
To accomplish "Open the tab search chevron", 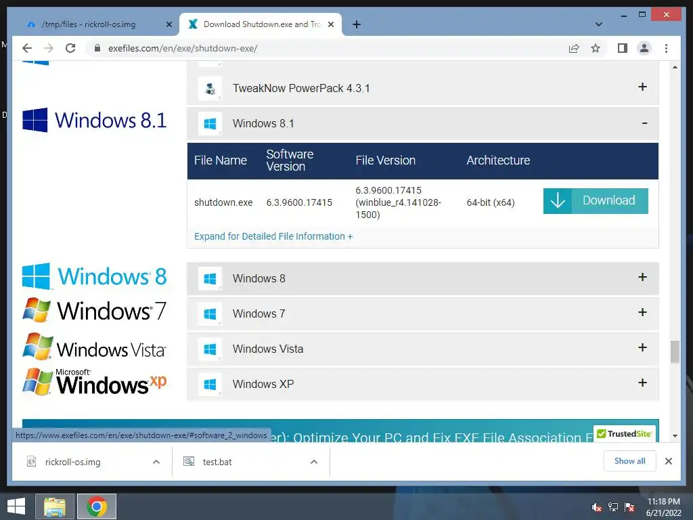I will tap(599, 24).
